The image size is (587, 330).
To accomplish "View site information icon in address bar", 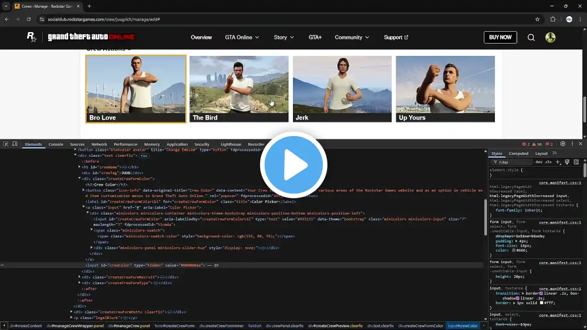I will click(x=42, y=19).
